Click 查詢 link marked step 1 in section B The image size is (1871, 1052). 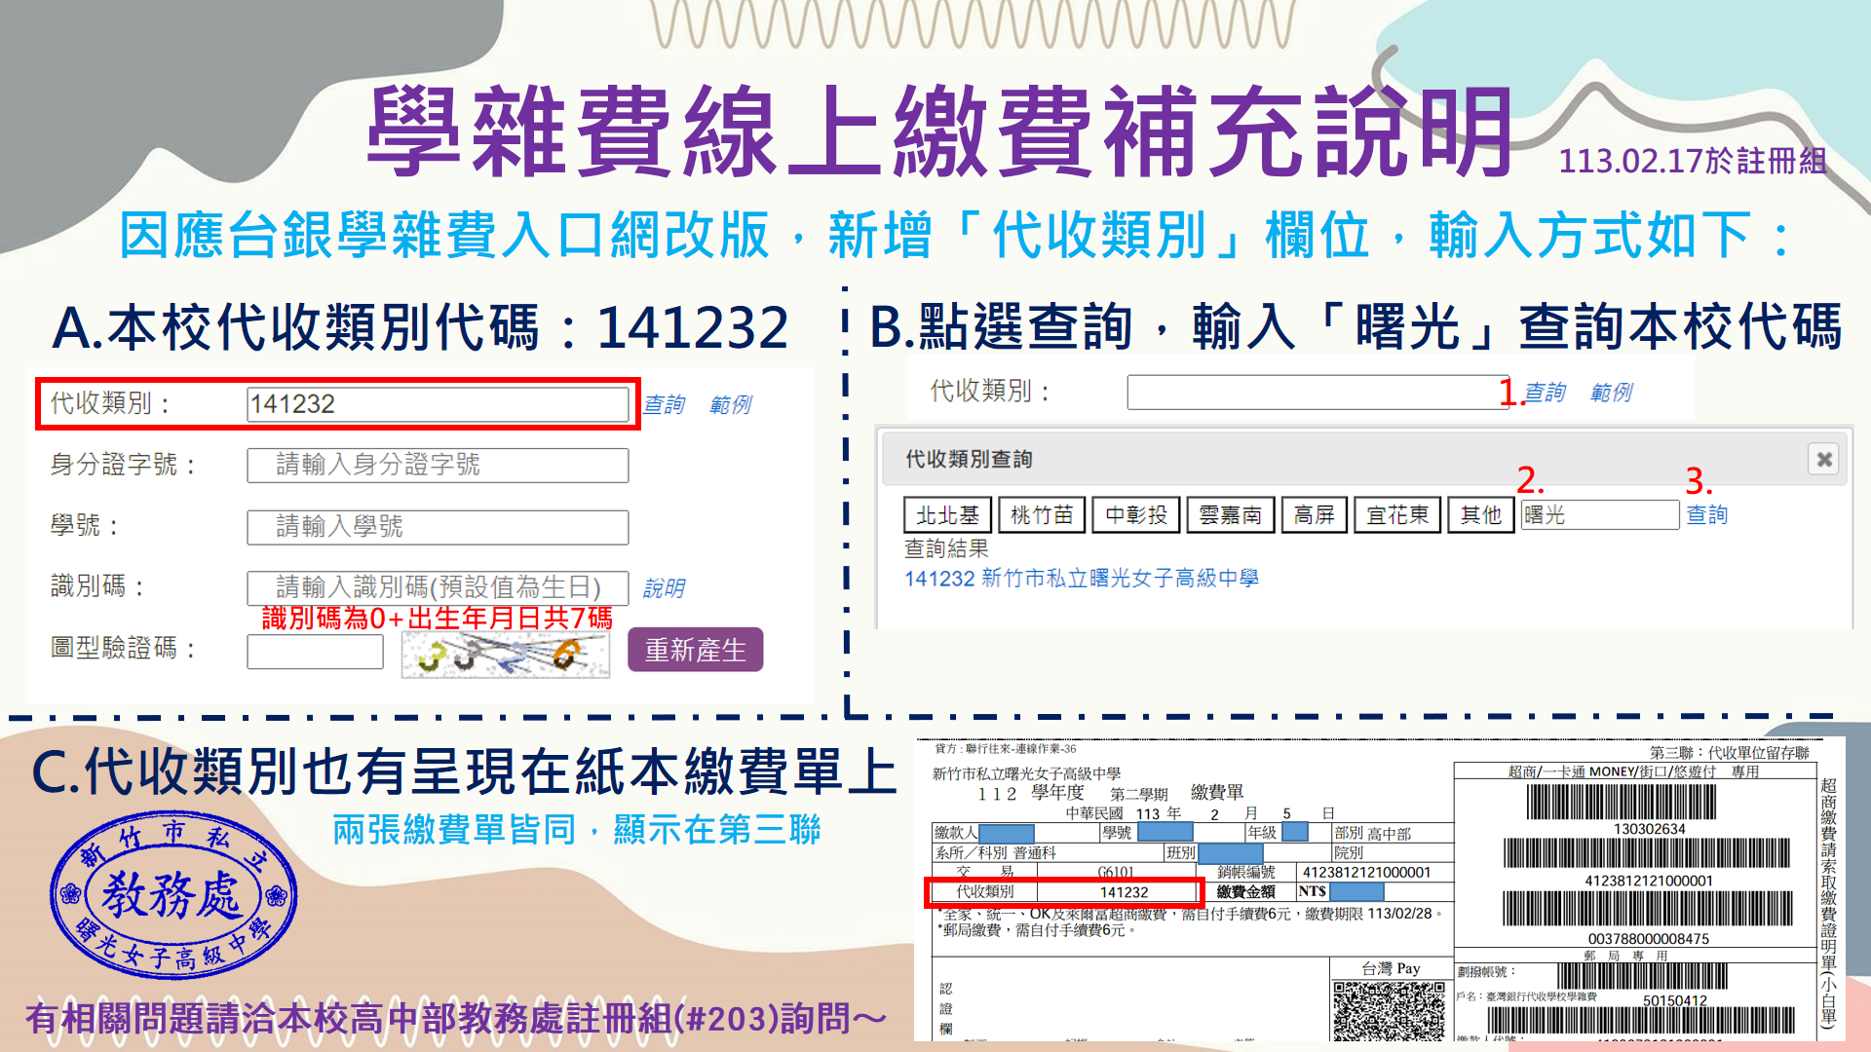click(x=1546, y=392)
